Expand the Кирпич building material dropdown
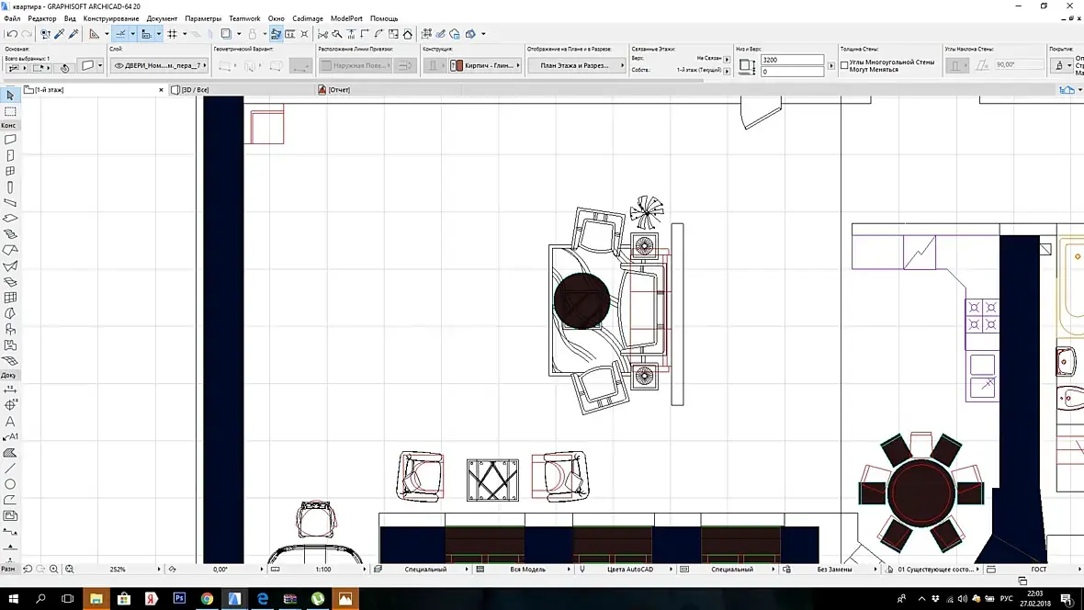The height and width of the screenshot is (610, 1084). point(487,66)
